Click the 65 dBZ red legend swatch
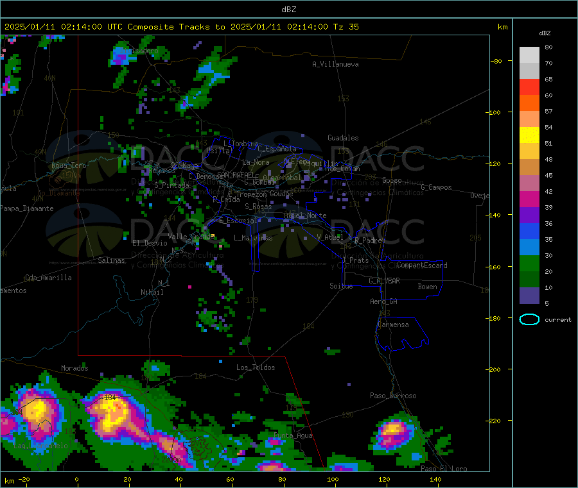This screenshot has height=488, width=578. pyautogui.click(x=529, y=87)
